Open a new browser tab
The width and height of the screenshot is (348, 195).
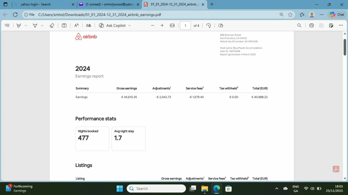point(212,4)
